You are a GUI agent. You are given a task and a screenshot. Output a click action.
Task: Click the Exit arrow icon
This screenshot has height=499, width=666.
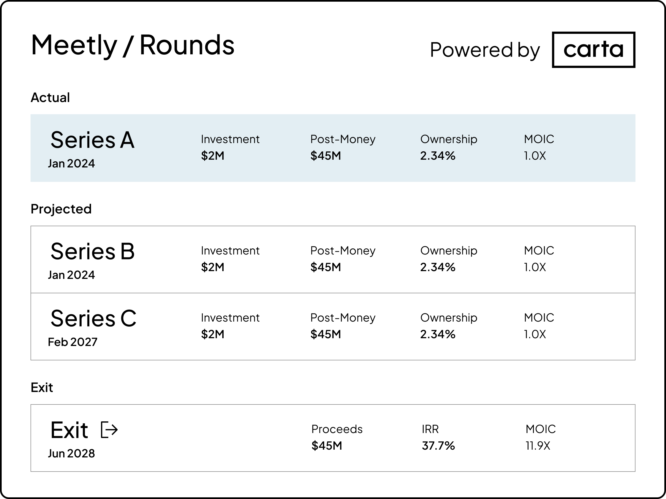coord(109,429)
